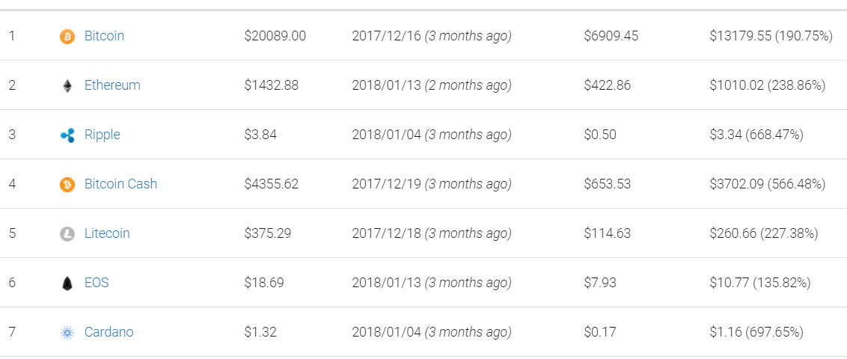Click the black EOS logo icon
847x359 pixels.
(x=67, y=283)
